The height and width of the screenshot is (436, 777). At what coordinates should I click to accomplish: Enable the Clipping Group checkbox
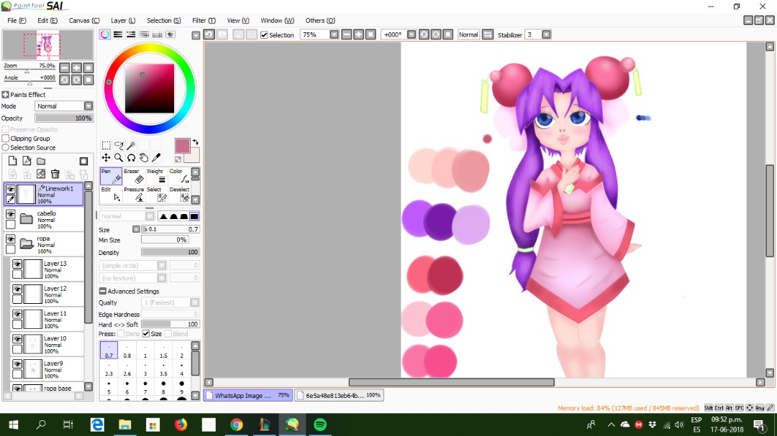point(6,139)
